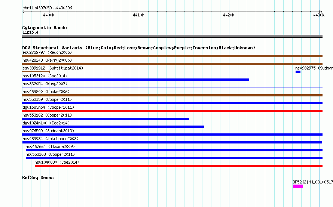Click the ruler's right arrow end
Image resolution: width=333 pixels, height=207 pixels.
(321, 12)
